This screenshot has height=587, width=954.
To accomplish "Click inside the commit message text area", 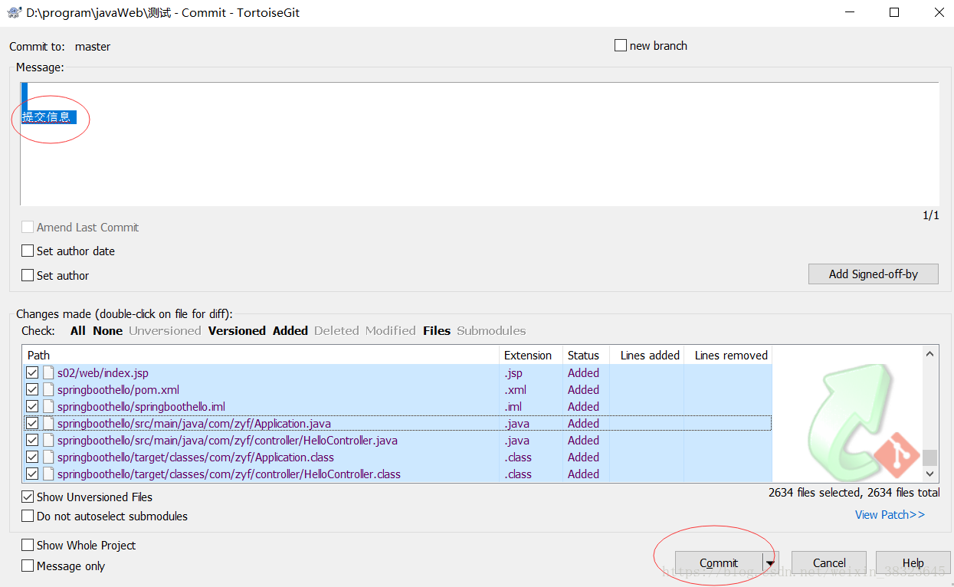I will tap(480, 144).
